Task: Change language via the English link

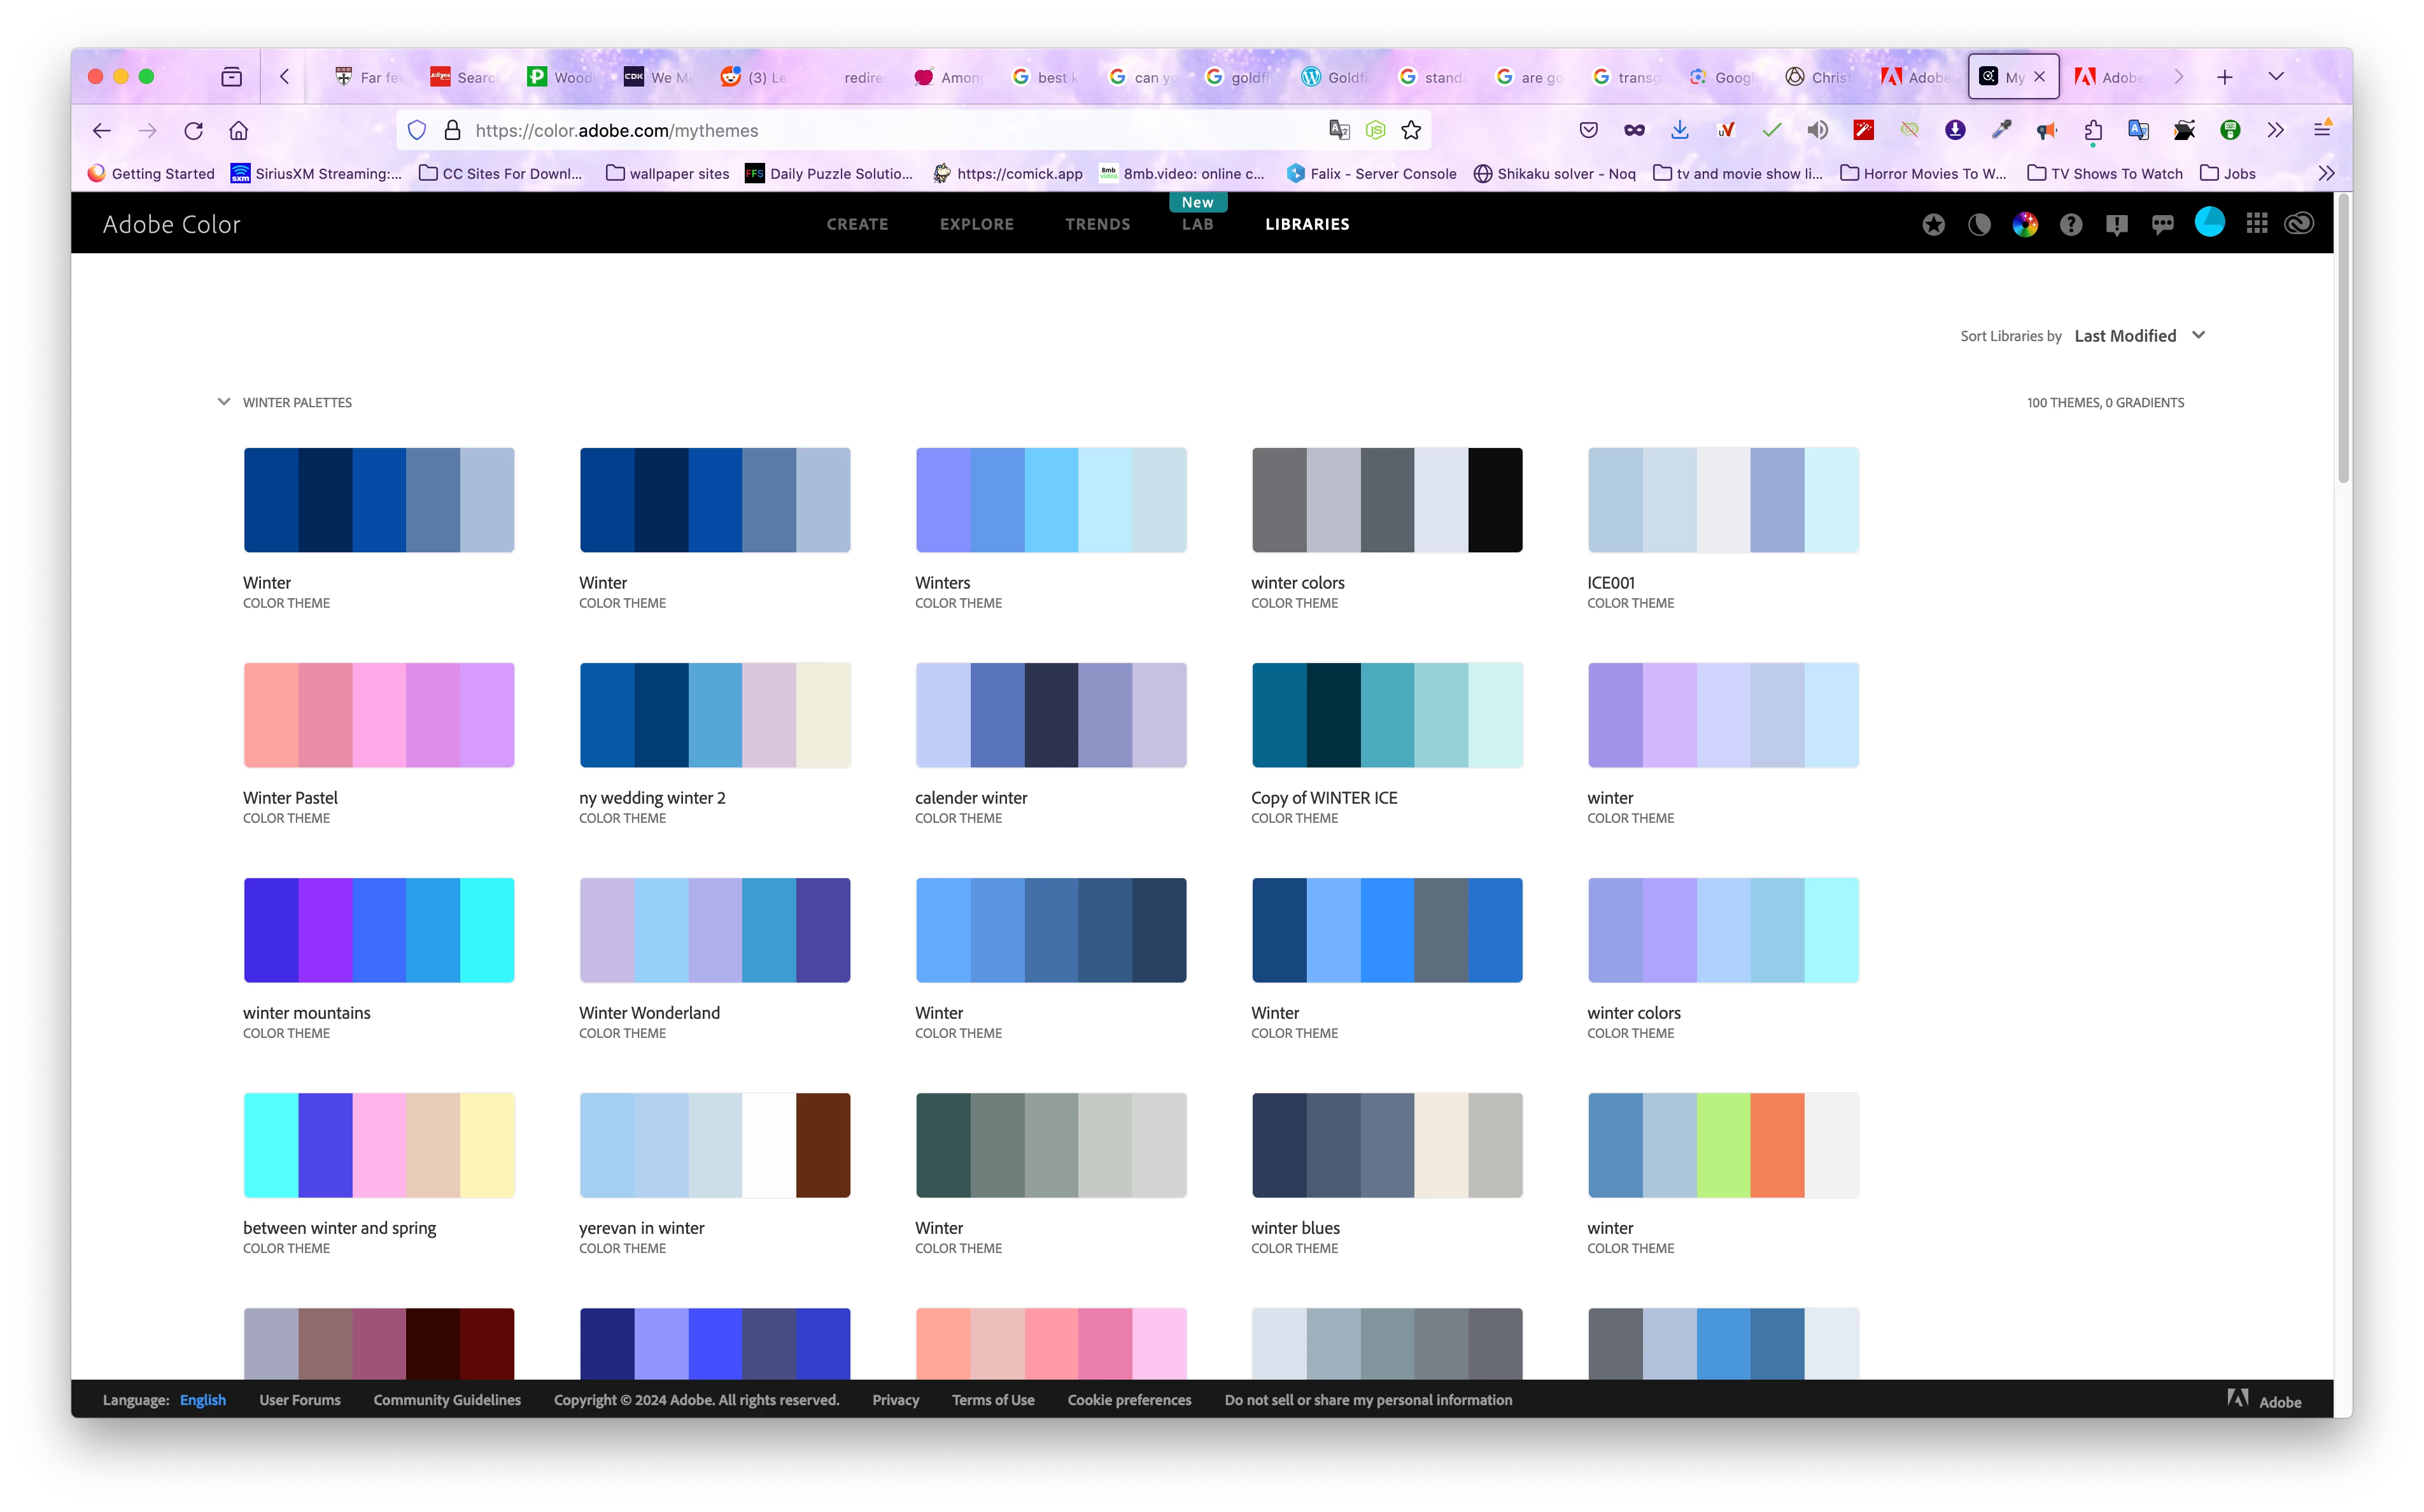Action: point(203,1400)
